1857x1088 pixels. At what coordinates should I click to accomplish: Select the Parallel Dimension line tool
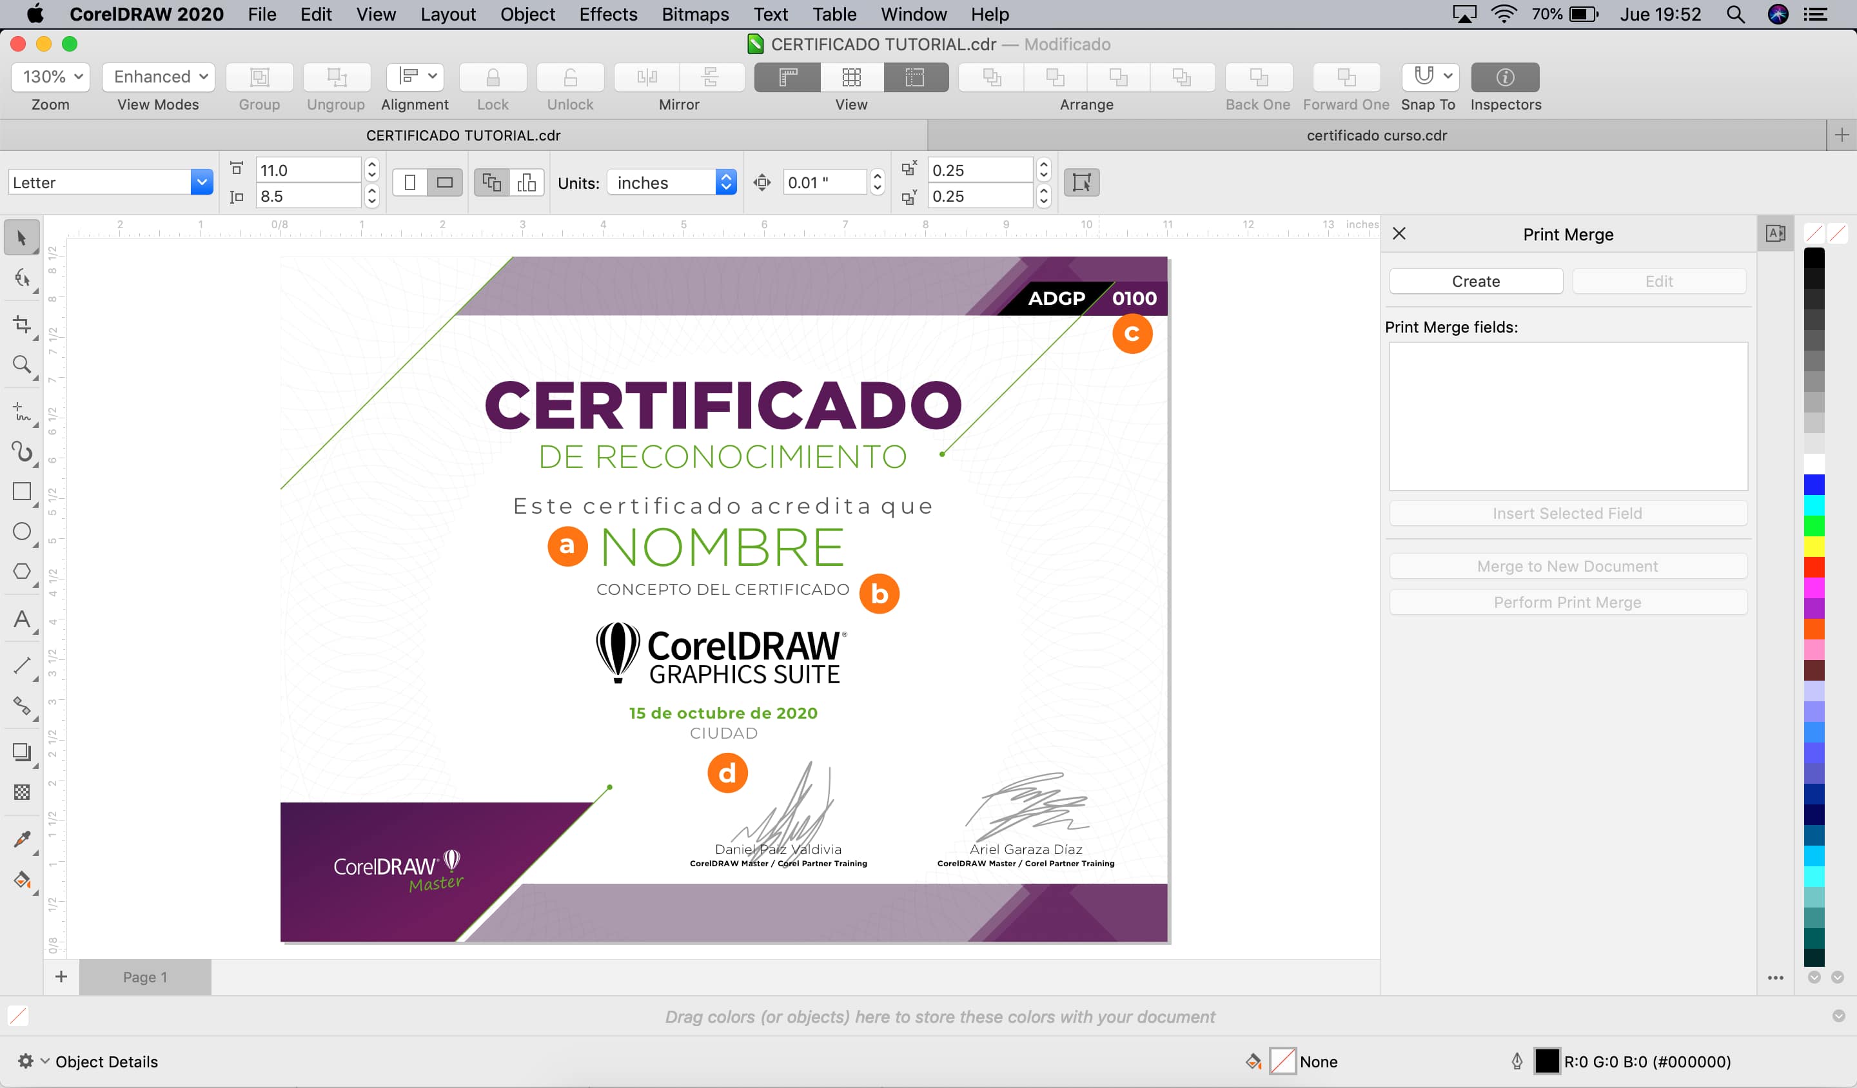pos(21,665)
